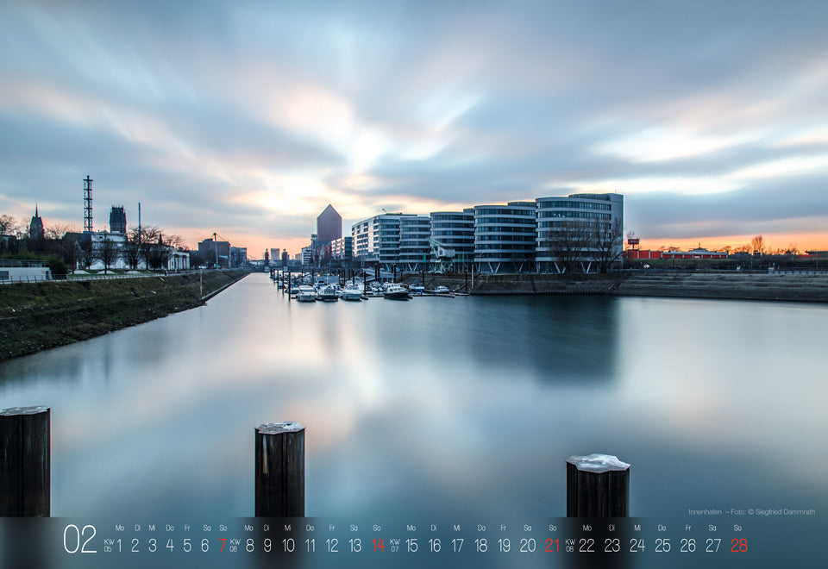Click the KW 05 week label
This screenshot has width=828, height=569.
pyautogui.click(x=109, y=545)
